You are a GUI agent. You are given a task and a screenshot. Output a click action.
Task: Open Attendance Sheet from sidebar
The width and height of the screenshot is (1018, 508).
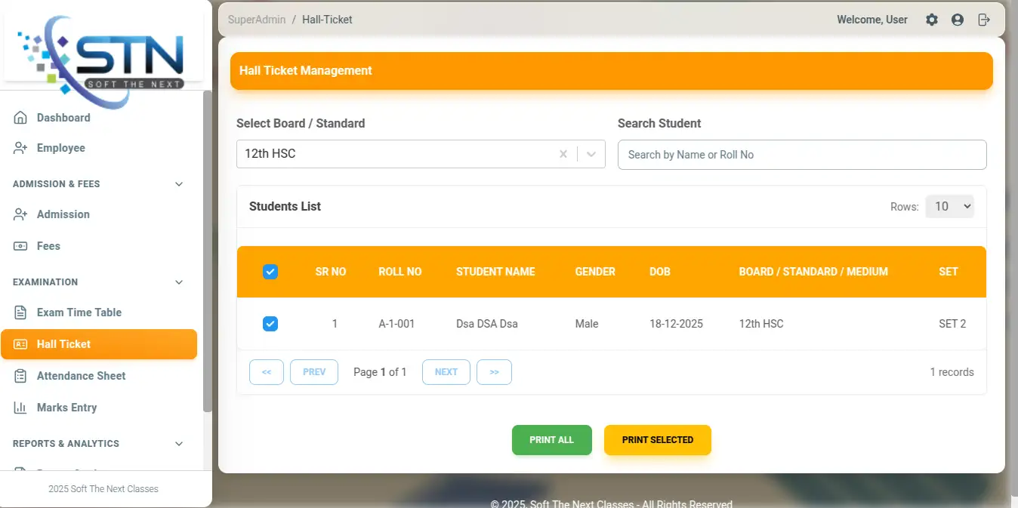tap(81, 376)
